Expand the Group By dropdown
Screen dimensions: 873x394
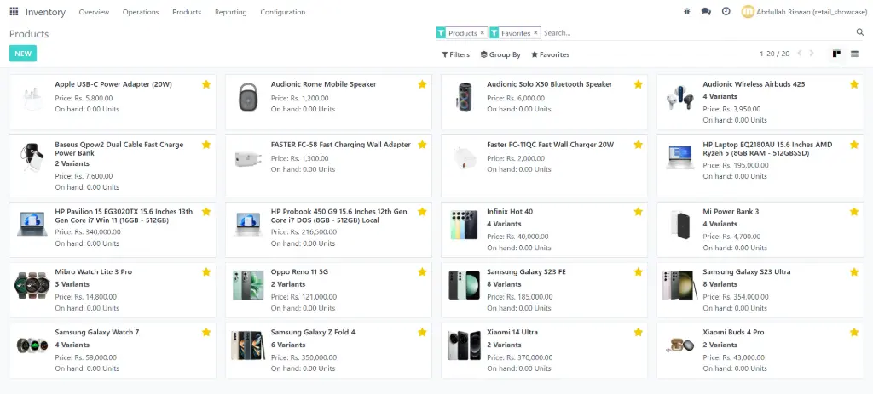pyautogui.click(x=500, y=54)
